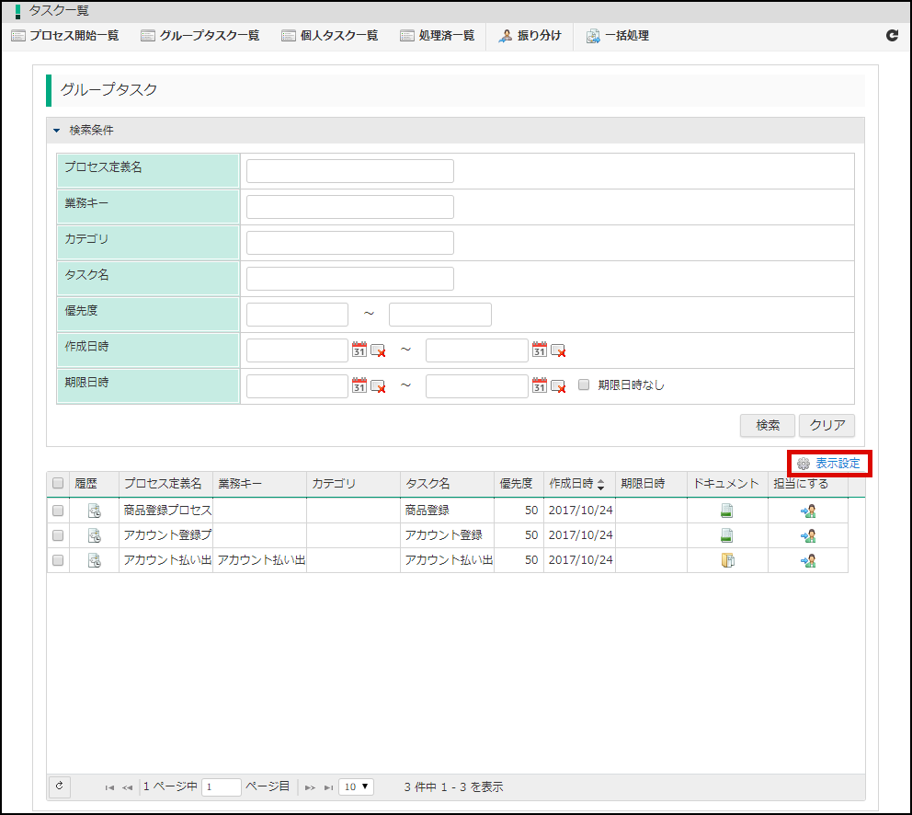Open calendar picker for 作成日時 start date
912x815 pixels.
point(359,350)
